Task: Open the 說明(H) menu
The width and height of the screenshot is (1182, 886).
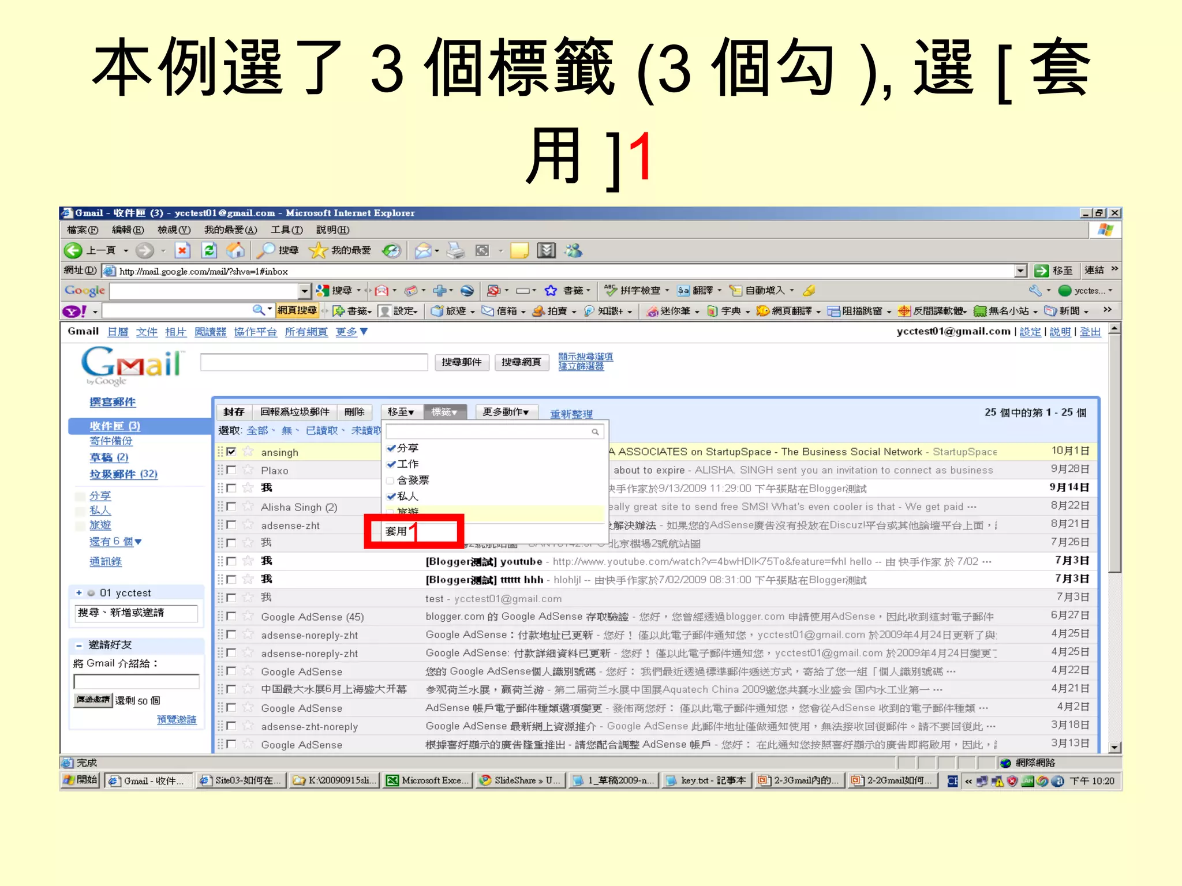Action: [332, 230]
